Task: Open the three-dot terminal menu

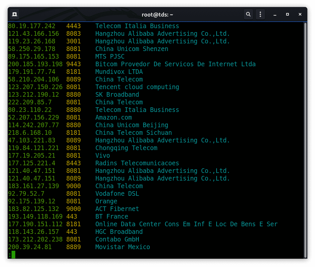Action: [260, 15]
